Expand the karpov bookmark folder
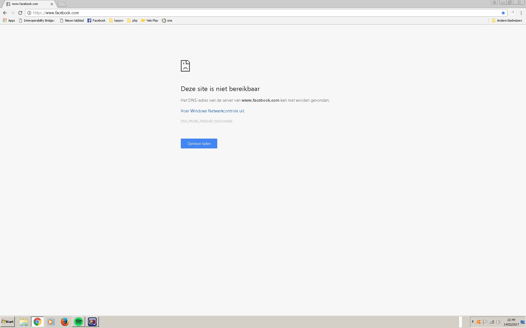Viewport: 526px width, 328px height. [116, 20]
